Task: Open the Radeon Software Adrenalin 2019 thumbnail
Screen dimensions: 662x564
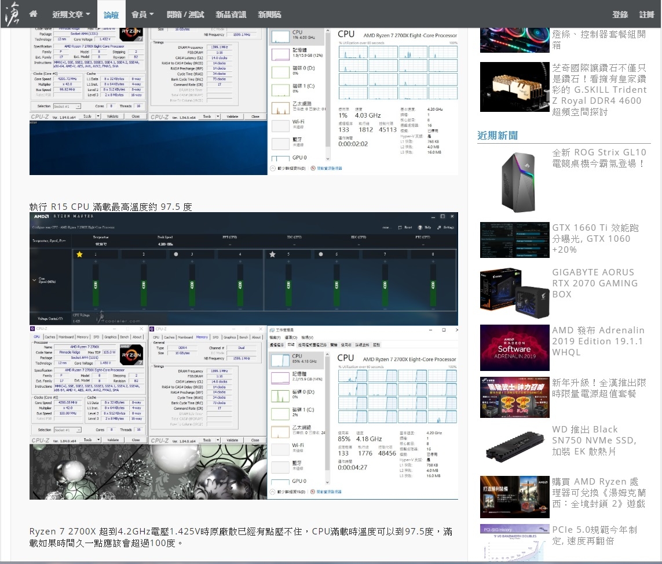Action: (514, 348)
